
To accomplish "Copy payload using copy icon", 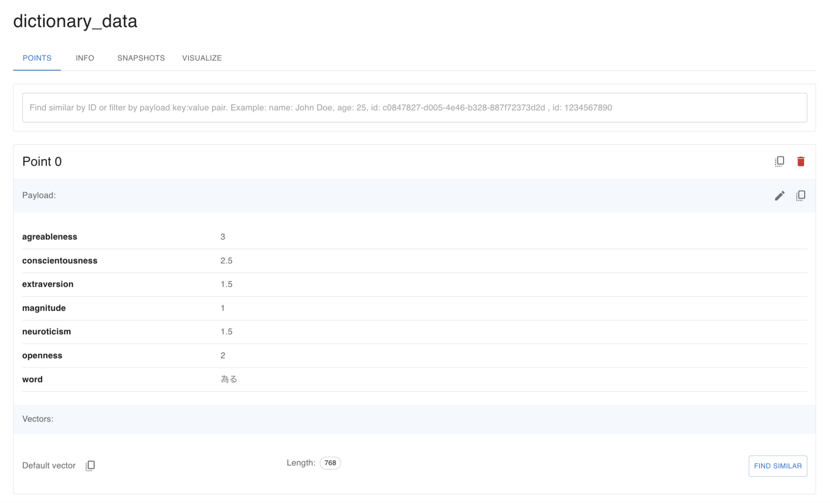I will click(x=800, y=196).
